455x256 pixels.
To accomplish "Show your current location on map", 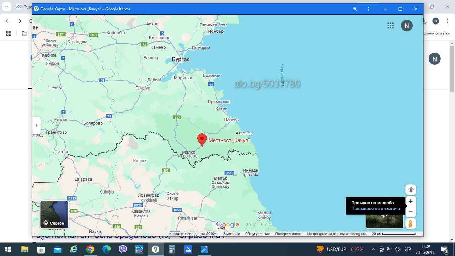I will pos(411,190).
